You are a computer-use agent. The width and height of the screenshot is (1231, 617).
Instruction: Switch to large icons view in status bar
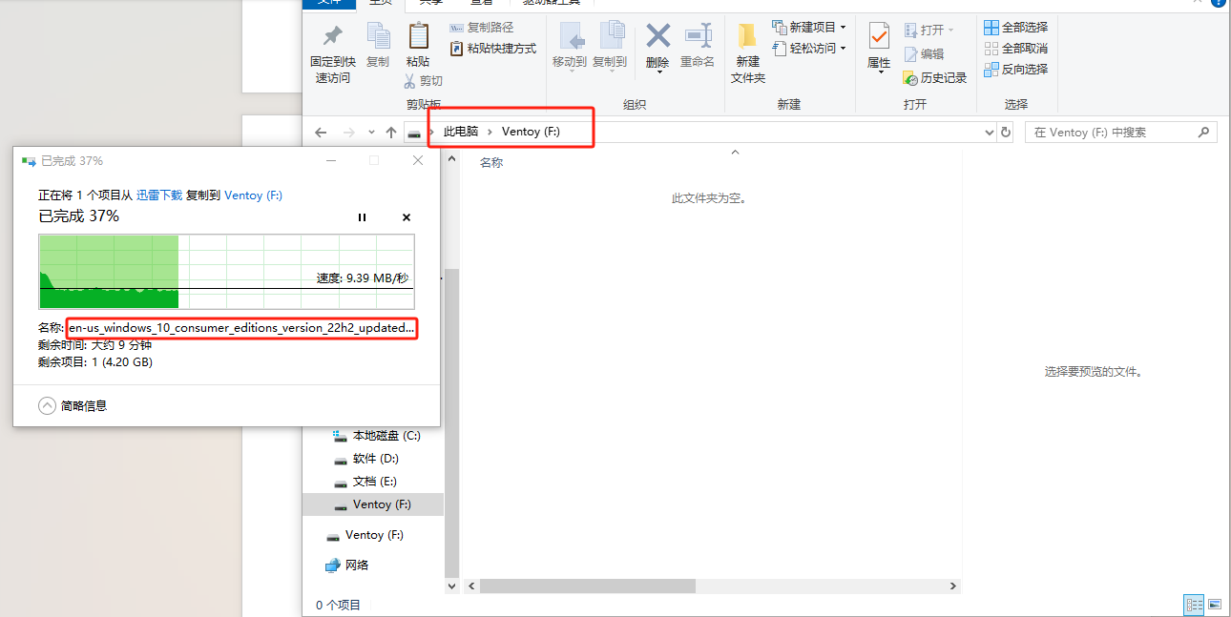[x=1215, y=605]
